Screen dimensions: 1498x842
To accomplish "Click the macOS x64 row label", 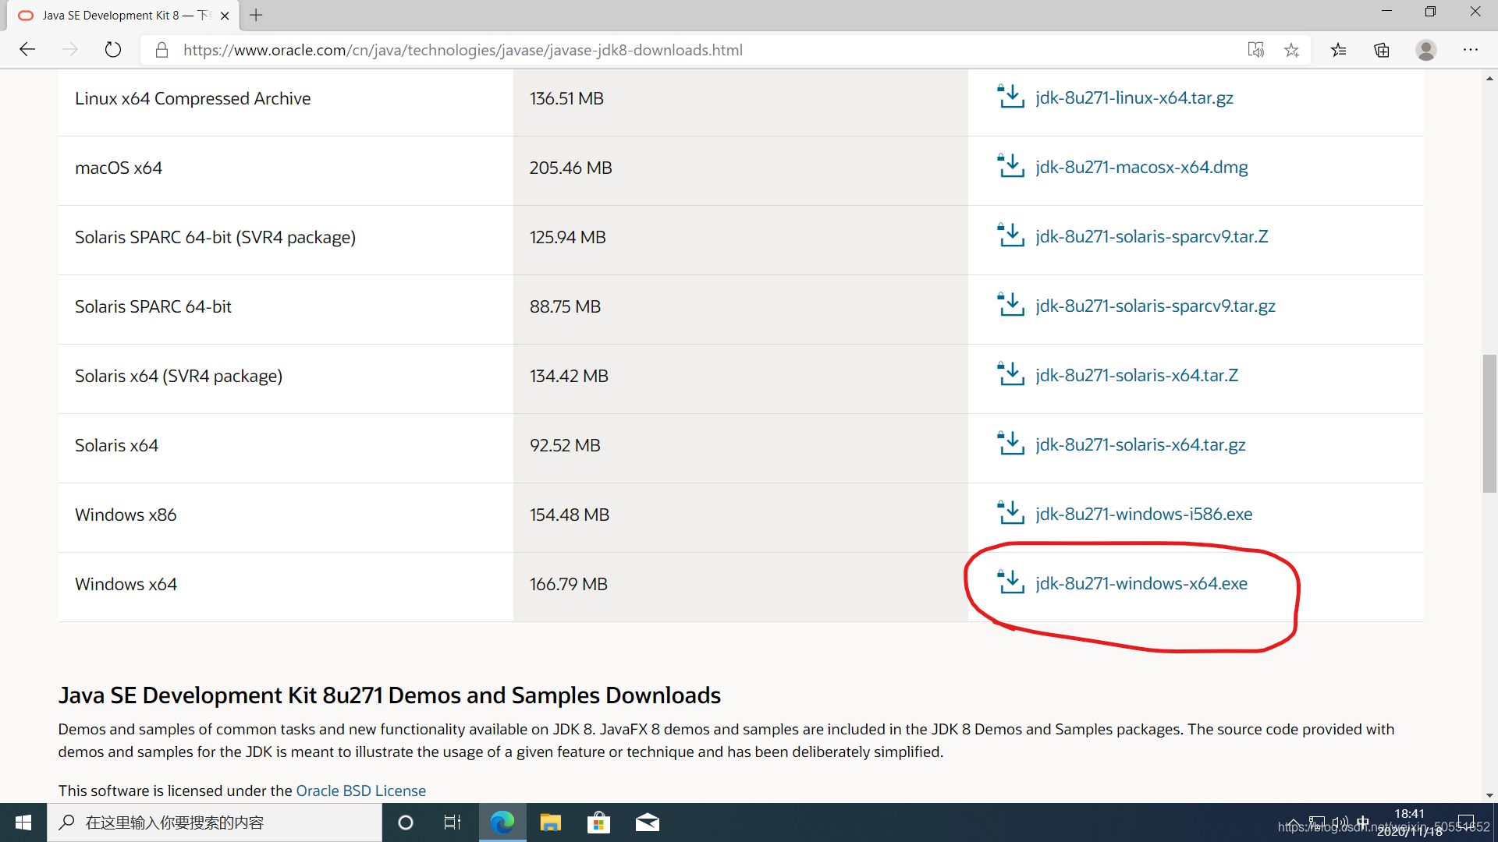I will (x=119, y=168).
